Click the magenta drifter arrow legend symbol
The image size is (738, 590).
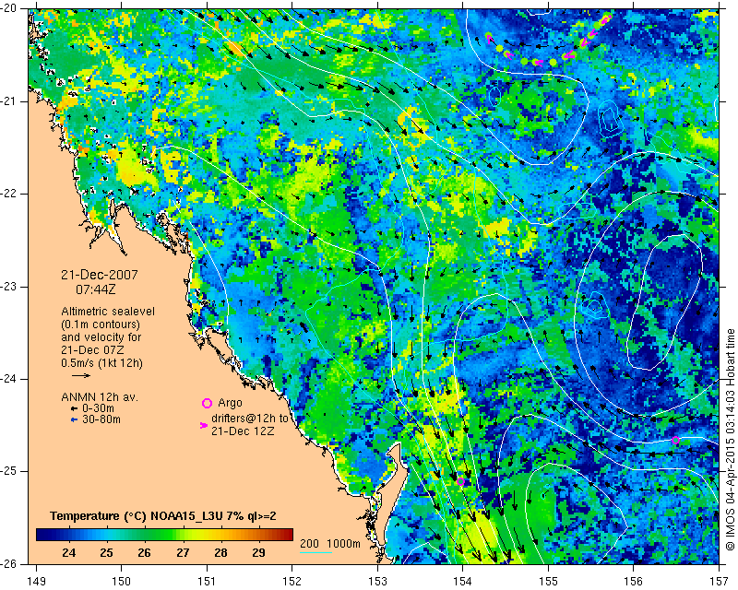[204, 425]
